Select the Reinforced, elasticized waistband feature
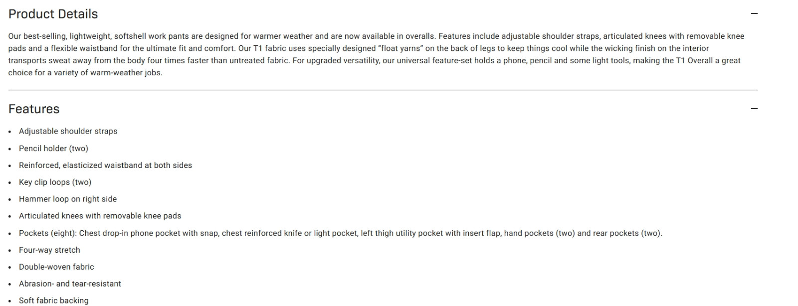Viewport: 798px width, 306px height. (x=105, y=165)
